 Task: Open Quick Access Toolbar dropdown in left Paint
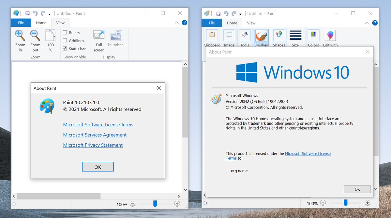49,14
